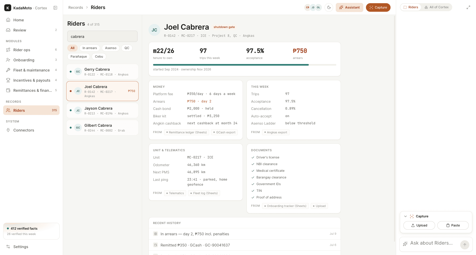
Task: Click the Upload button in Capture
Action: [419, 225]
